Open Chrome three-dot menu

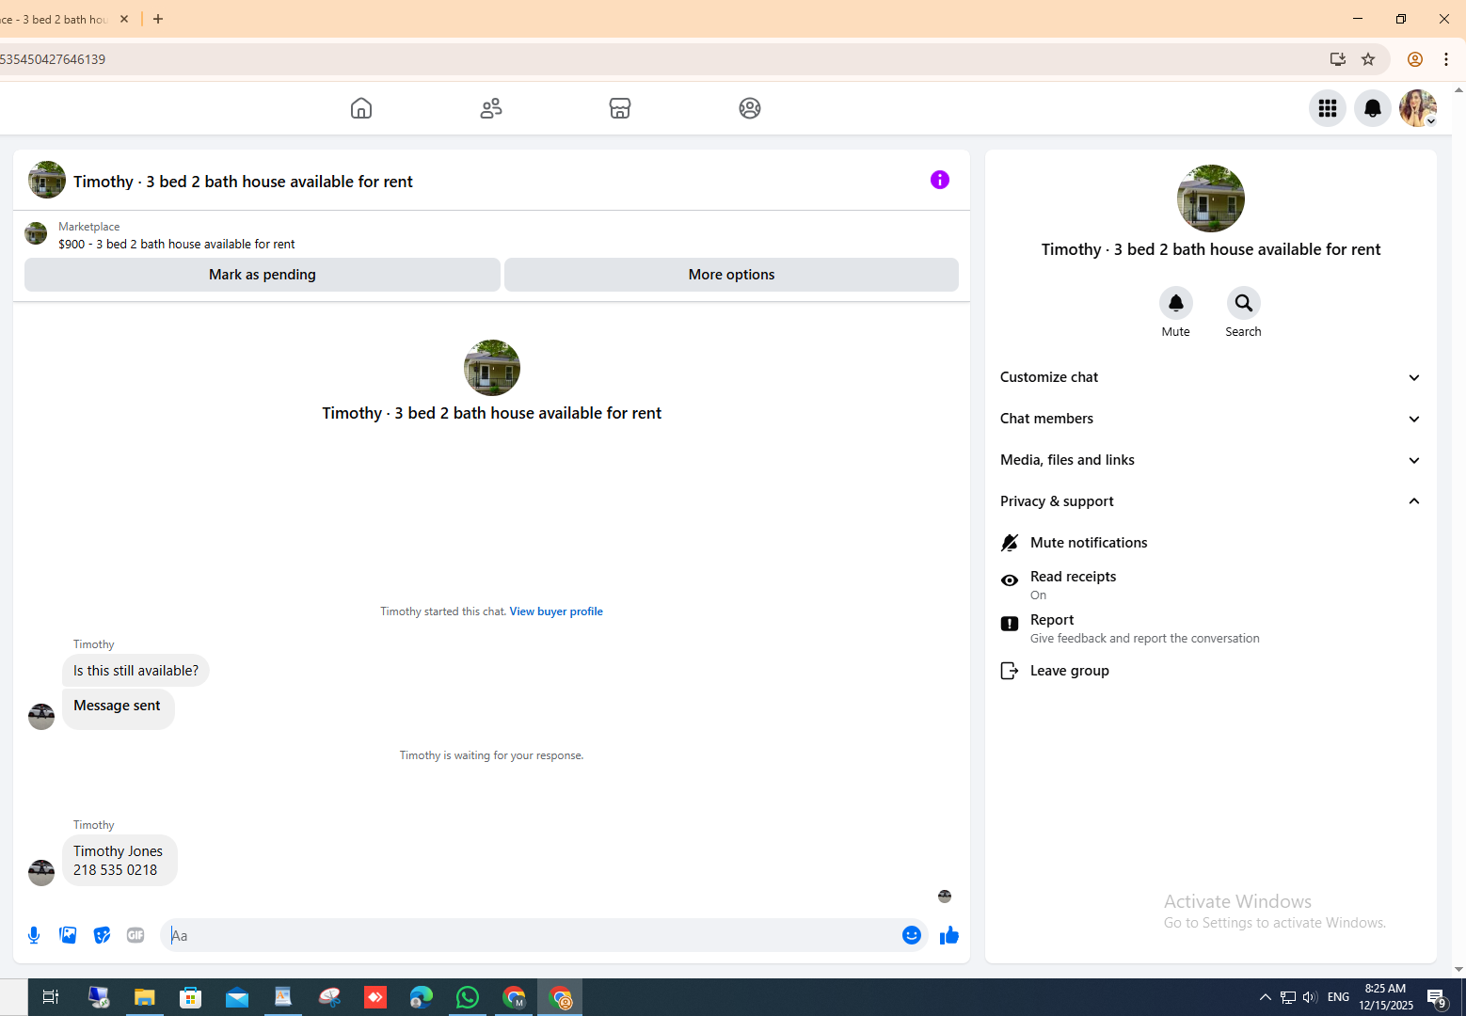click(x=1446, y=59)
